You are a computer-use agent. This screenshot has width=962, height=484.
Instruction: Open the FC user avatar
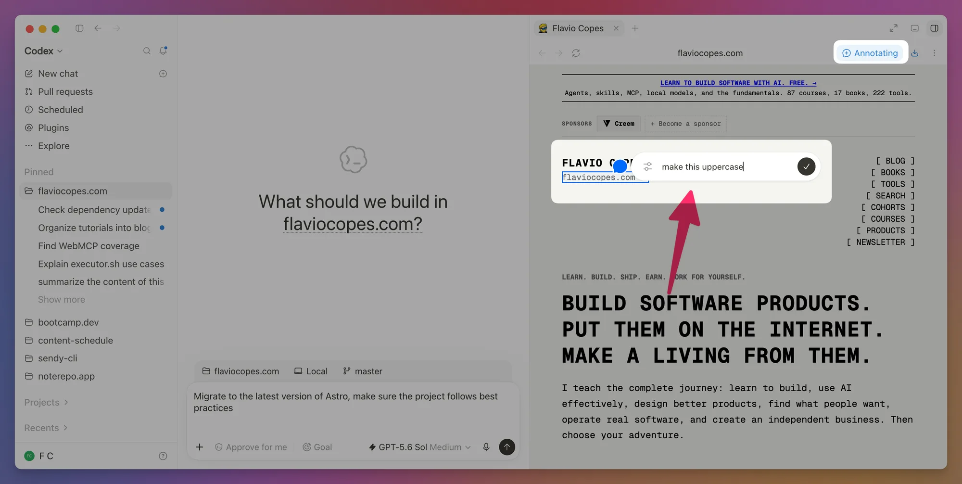29,456
